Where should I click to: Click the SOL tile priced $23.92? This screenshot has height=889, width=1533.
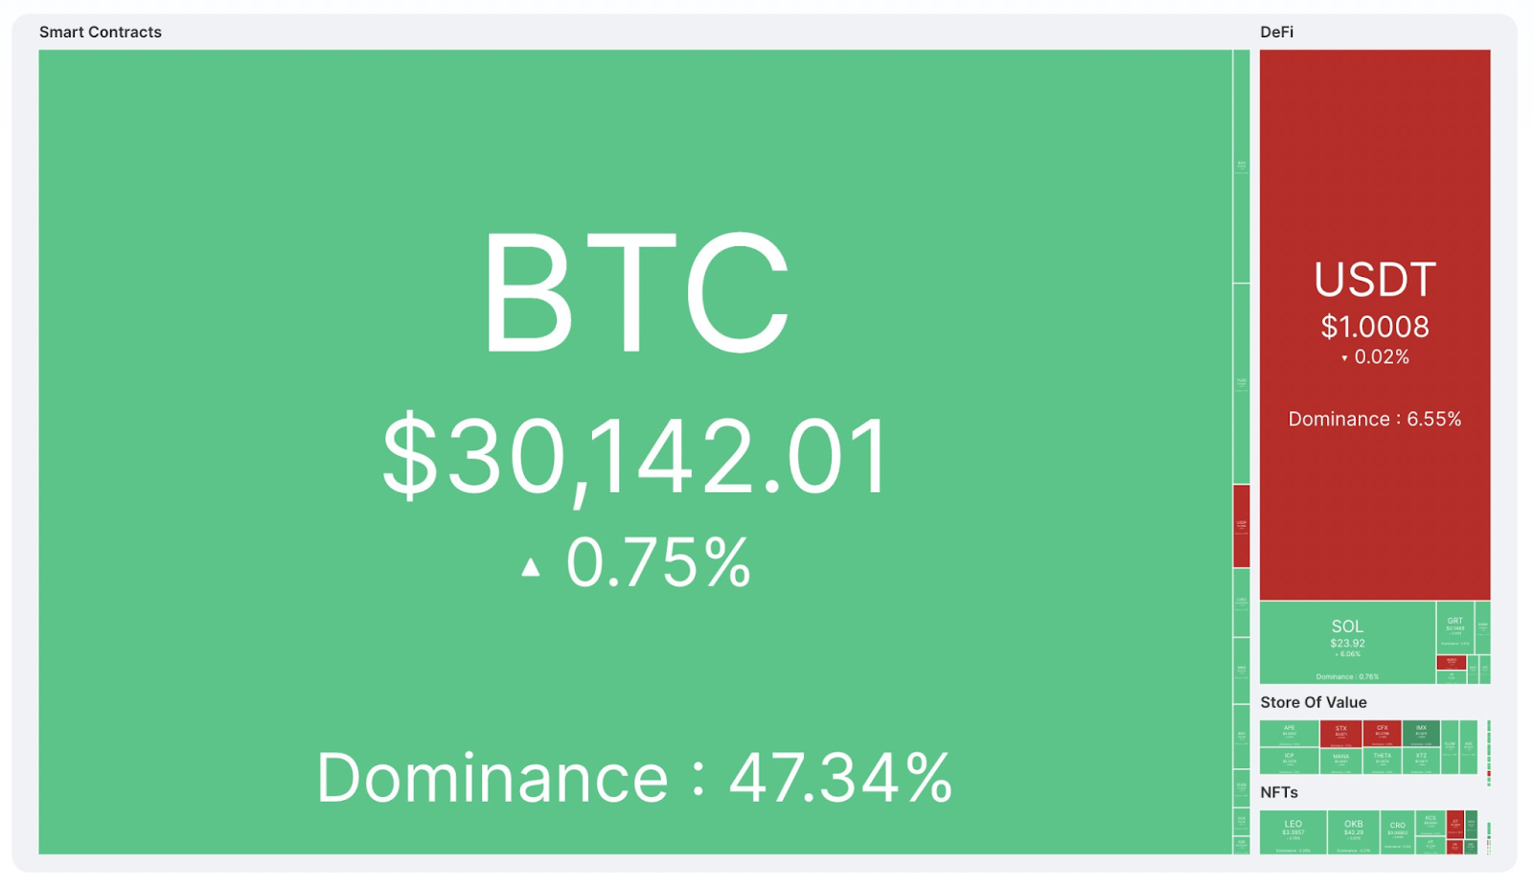[x=1347, y=643]
